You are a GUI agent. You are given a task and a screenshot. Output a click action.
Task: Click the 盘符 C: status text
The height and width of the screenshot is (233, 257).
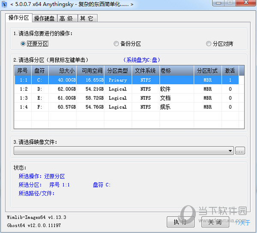[102, 185]
